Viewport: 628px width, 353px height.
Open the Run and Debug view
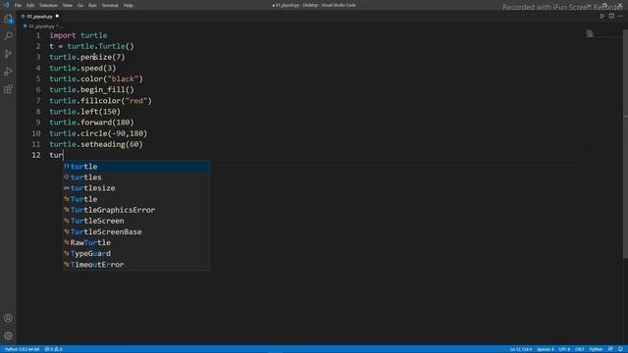[x=8, y=72]
